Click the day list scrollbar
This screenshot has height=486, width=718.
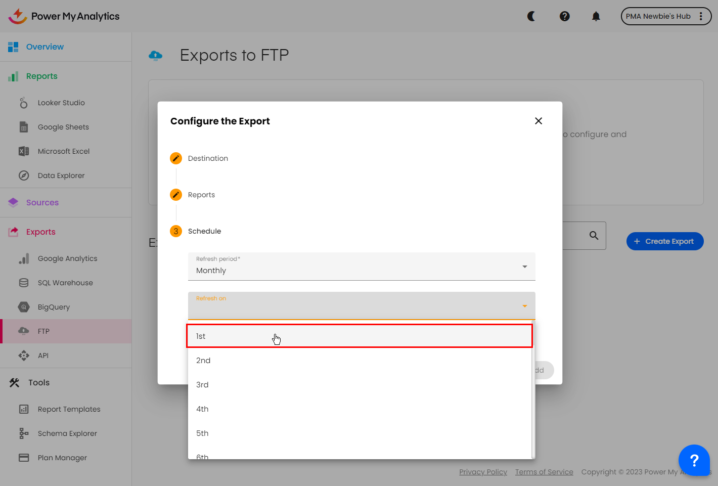point(533,389)
